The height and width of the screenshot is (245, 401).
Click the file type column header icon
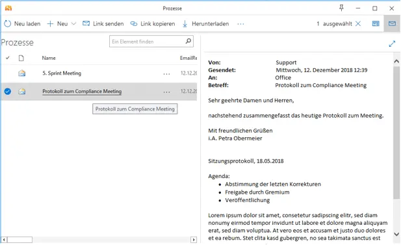[21, 58]
